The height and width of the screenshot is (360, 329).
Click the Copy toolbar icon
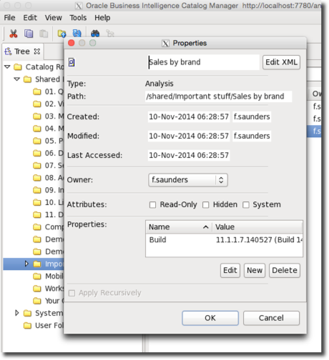tap(29, 34)
